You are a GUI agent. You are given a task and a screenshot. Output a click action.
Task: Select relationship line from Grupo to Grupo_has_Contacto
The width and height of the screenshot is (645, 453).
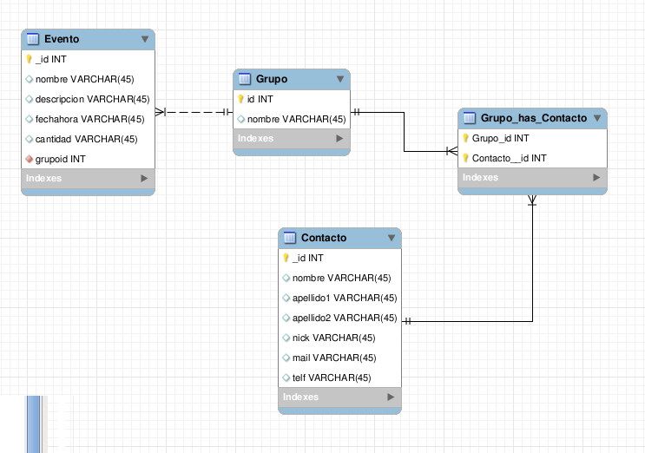(x=404, y=132)
